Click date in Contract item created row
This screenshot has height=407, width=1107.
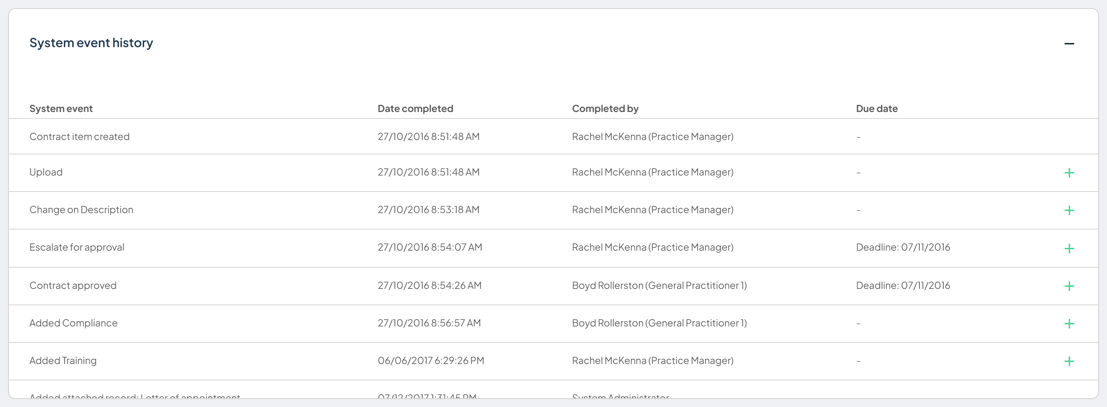click(428, 137)
